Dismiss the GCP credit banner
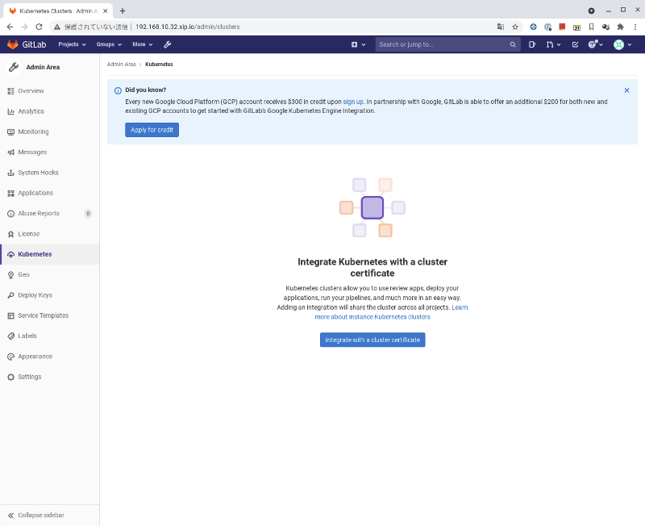645x526 pixels. 626,90
